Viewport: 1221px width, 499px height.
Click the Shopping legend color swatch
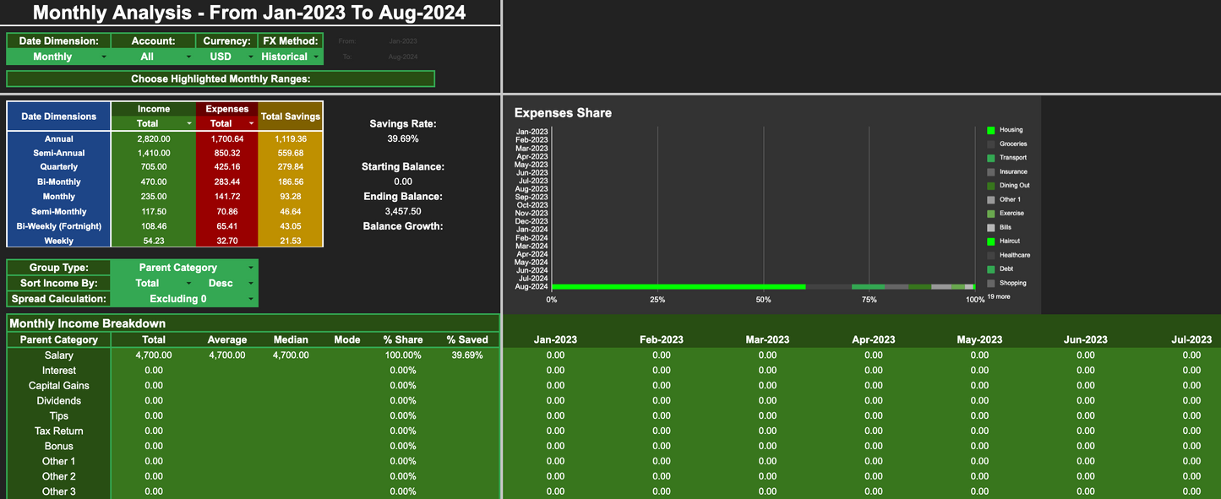[990, 284]
